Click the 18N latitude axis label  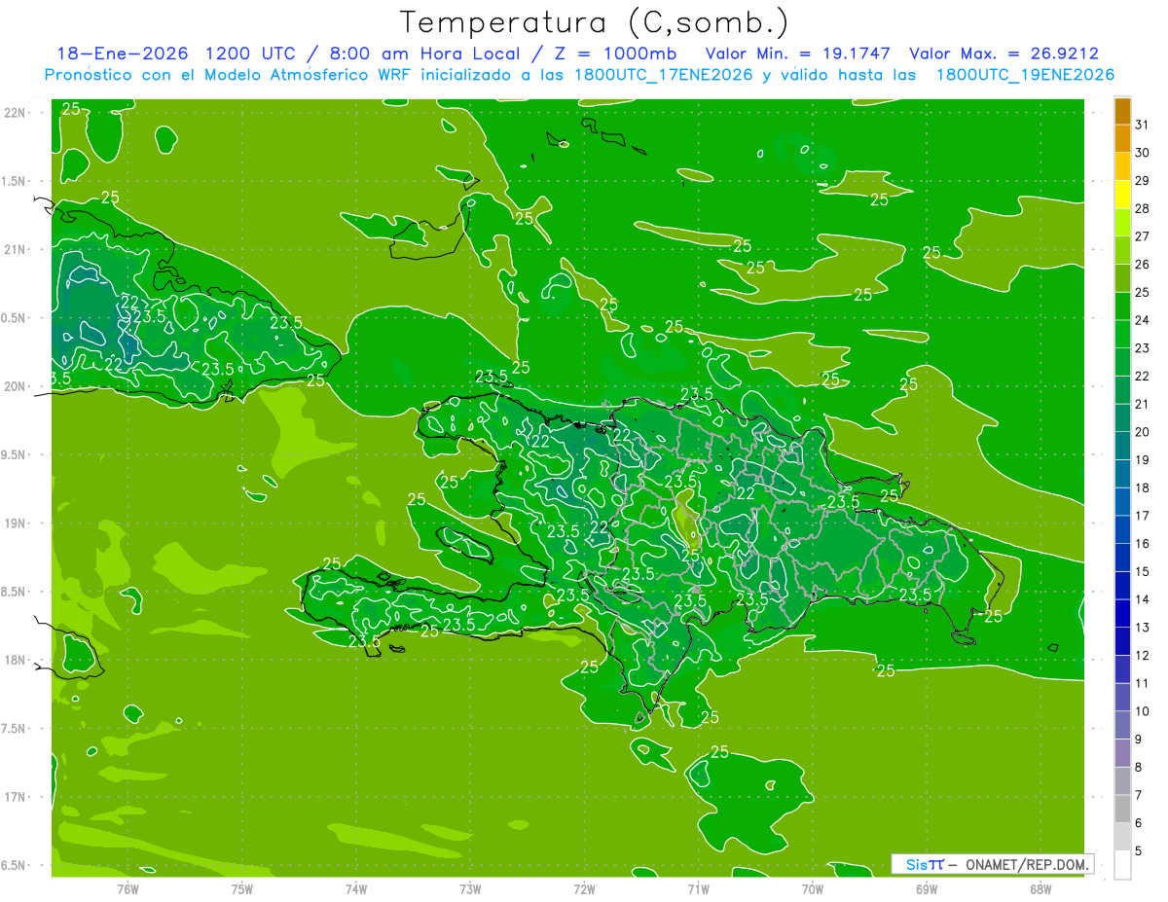[15, 660]
